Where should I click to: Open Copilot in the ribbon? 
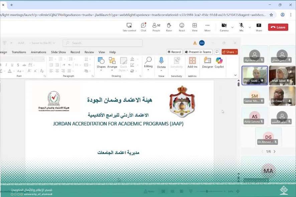pyautogui.click(x=219, y=62)
